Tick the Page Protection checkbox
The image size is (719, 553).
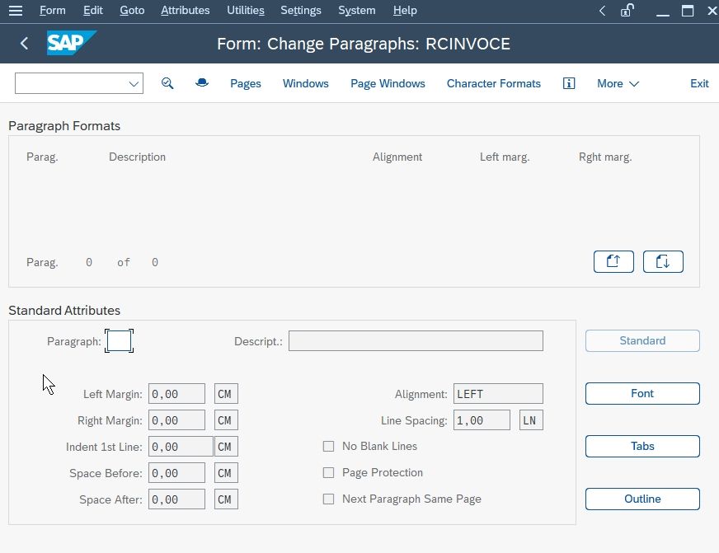328,472
